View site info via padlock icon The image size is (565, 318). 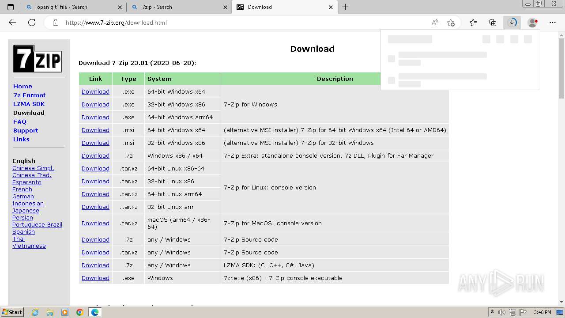(56, 23)
